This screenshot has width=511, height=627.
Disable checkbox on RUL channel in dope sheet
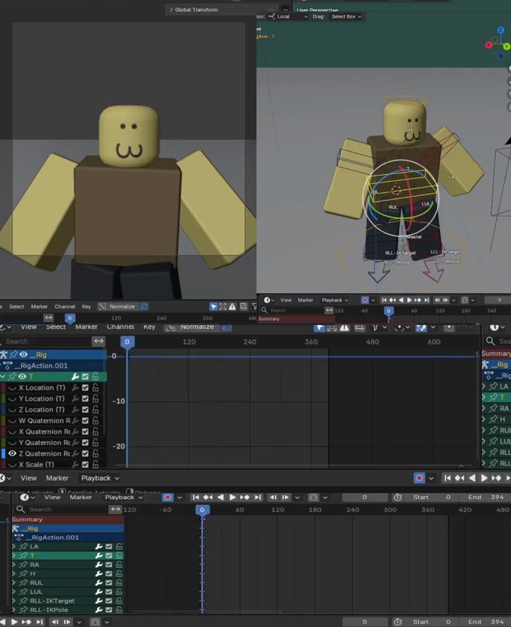(x=109, y=583)
